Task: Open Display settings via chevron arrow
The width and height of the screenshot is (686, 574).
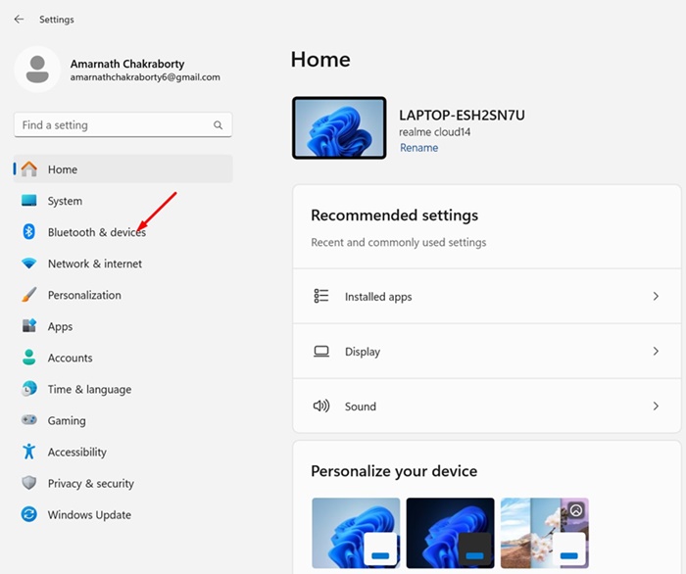Action: click(656, 351)
